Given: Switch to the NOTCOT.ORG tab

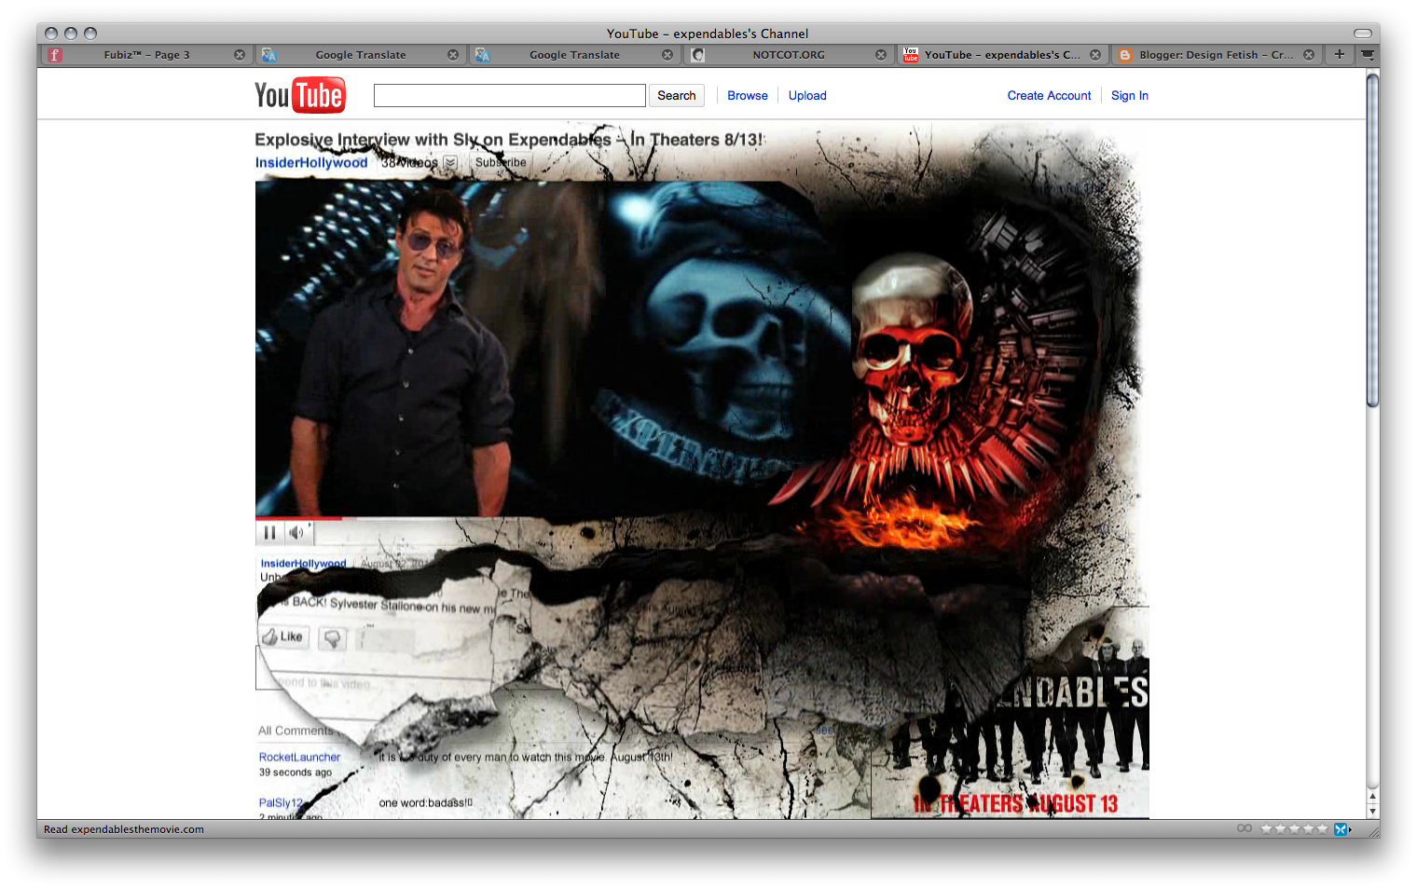Looking at the screenshot, I should (x=789, y=55).
